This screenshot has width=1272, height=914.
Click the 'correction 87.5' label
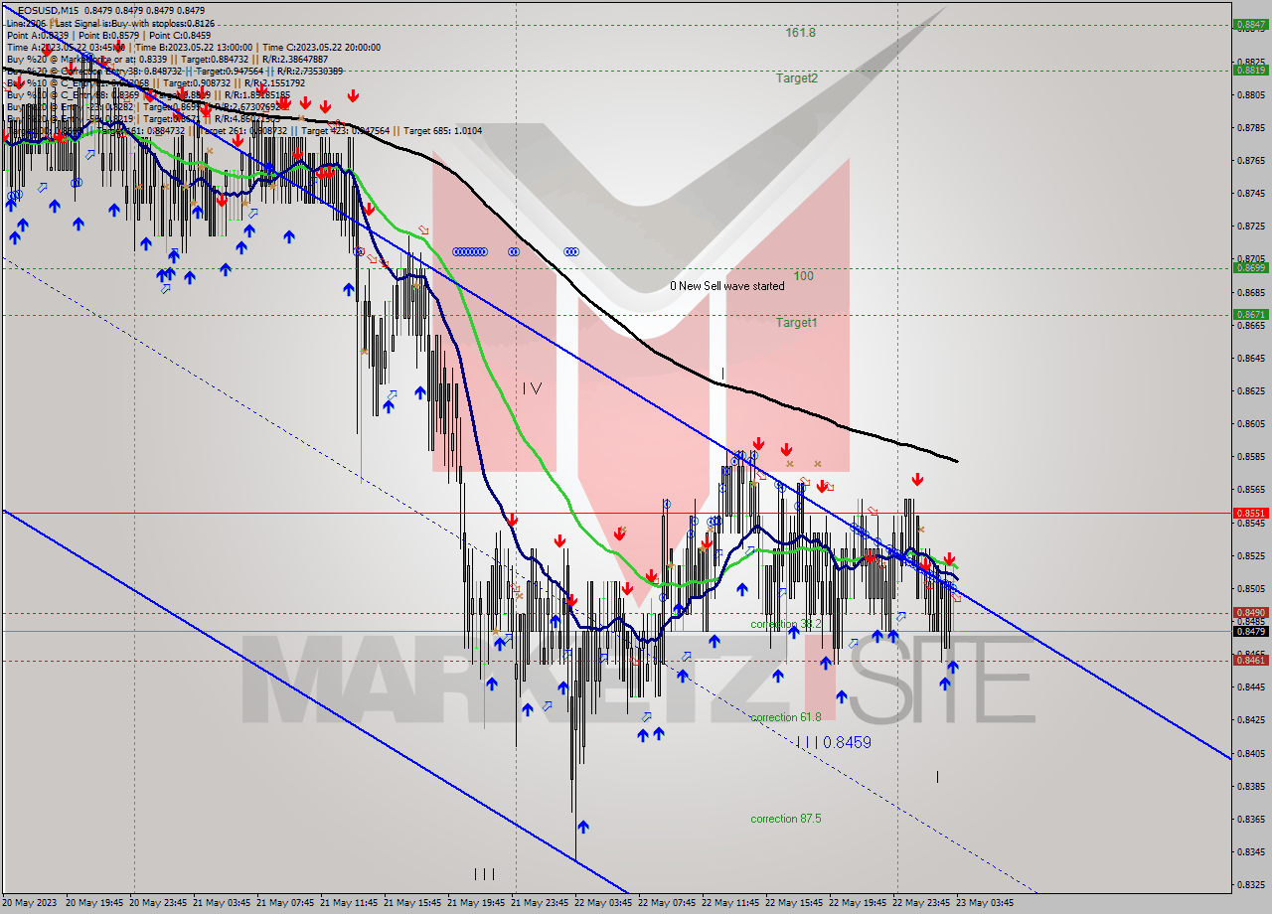click(786, 819)
